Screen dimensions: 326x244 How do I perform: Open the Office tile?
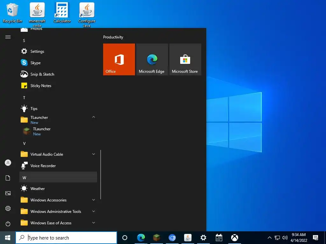tap(119, 59)
